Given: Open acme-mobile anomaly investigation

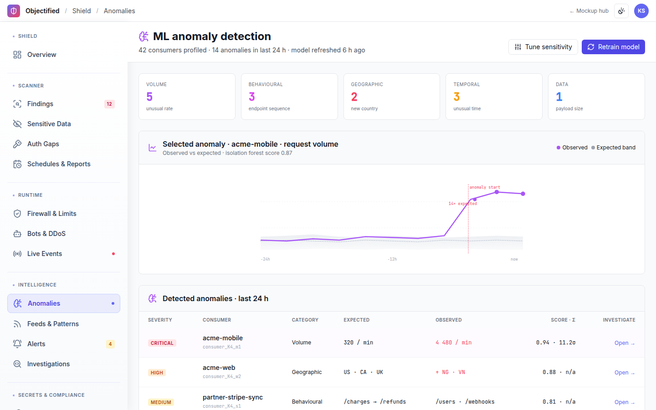Looking at the screenshot, I should (625, 343).
